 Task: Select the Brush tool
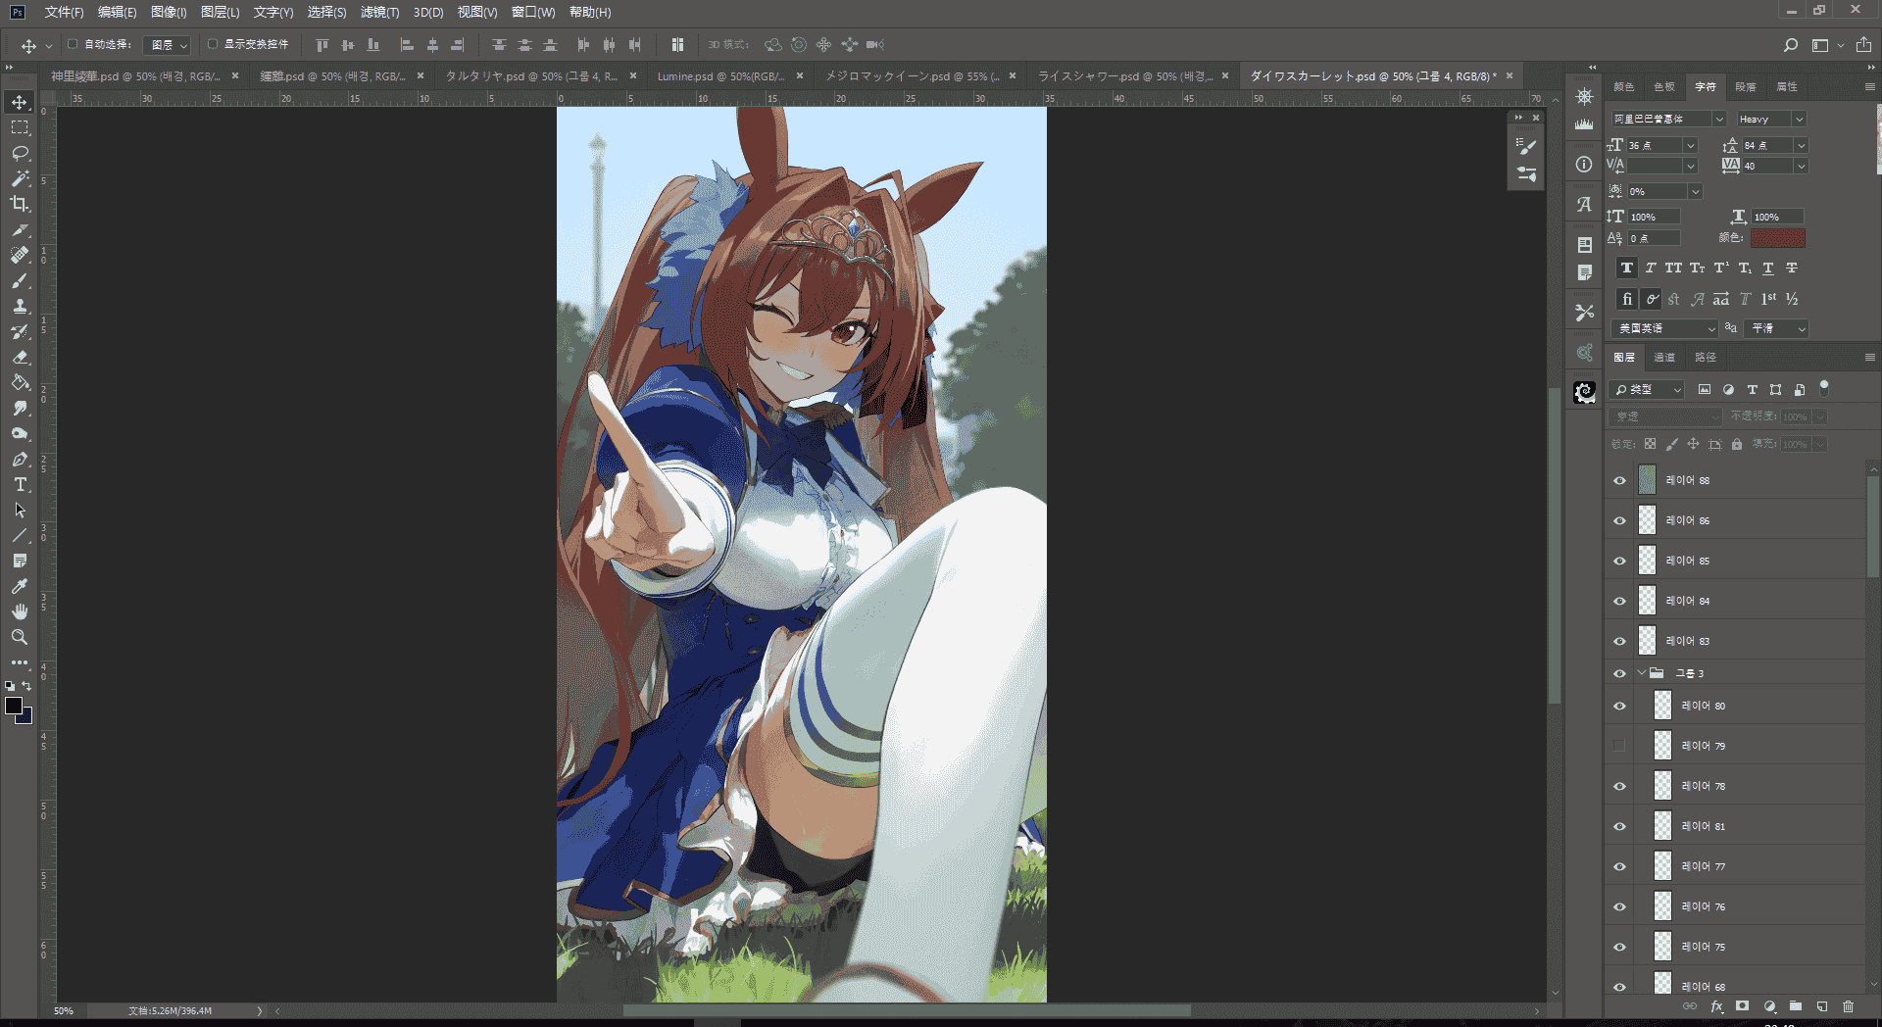point(20,280)
